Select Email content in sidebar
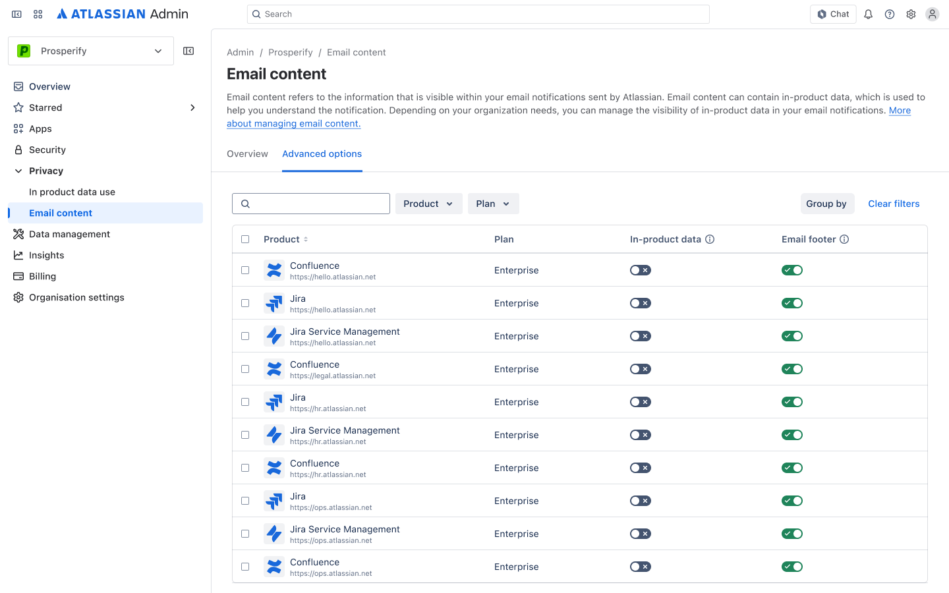Image resolution: width=949 pixels, height=593 pixels. tap(105, 213)
